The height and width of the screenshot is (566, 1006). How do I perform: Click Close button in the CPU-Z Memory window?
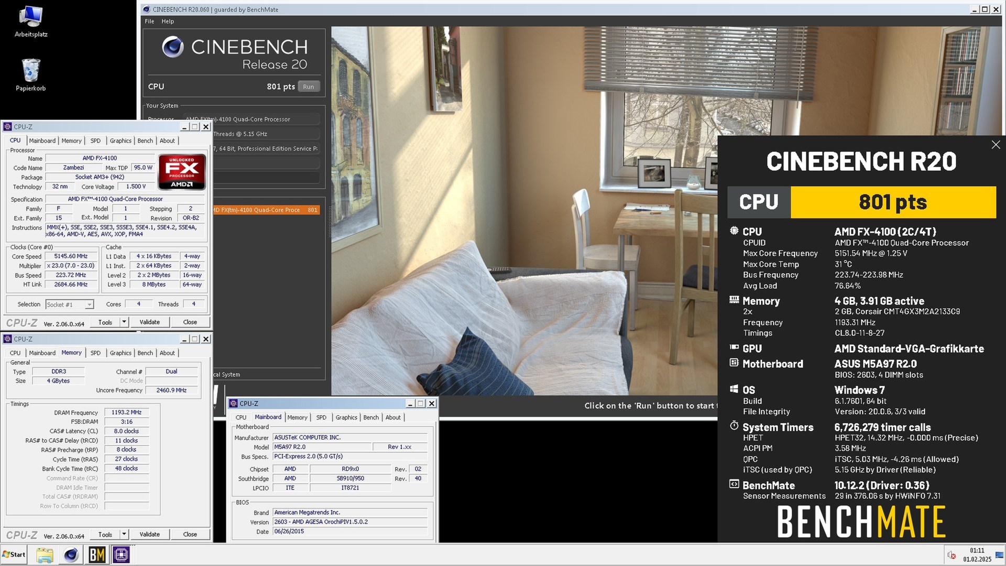(x=190, y=535)
